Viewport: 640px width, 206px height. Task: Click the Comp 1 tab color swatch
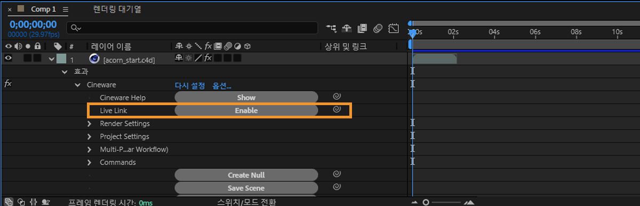(x=21, y=9)
